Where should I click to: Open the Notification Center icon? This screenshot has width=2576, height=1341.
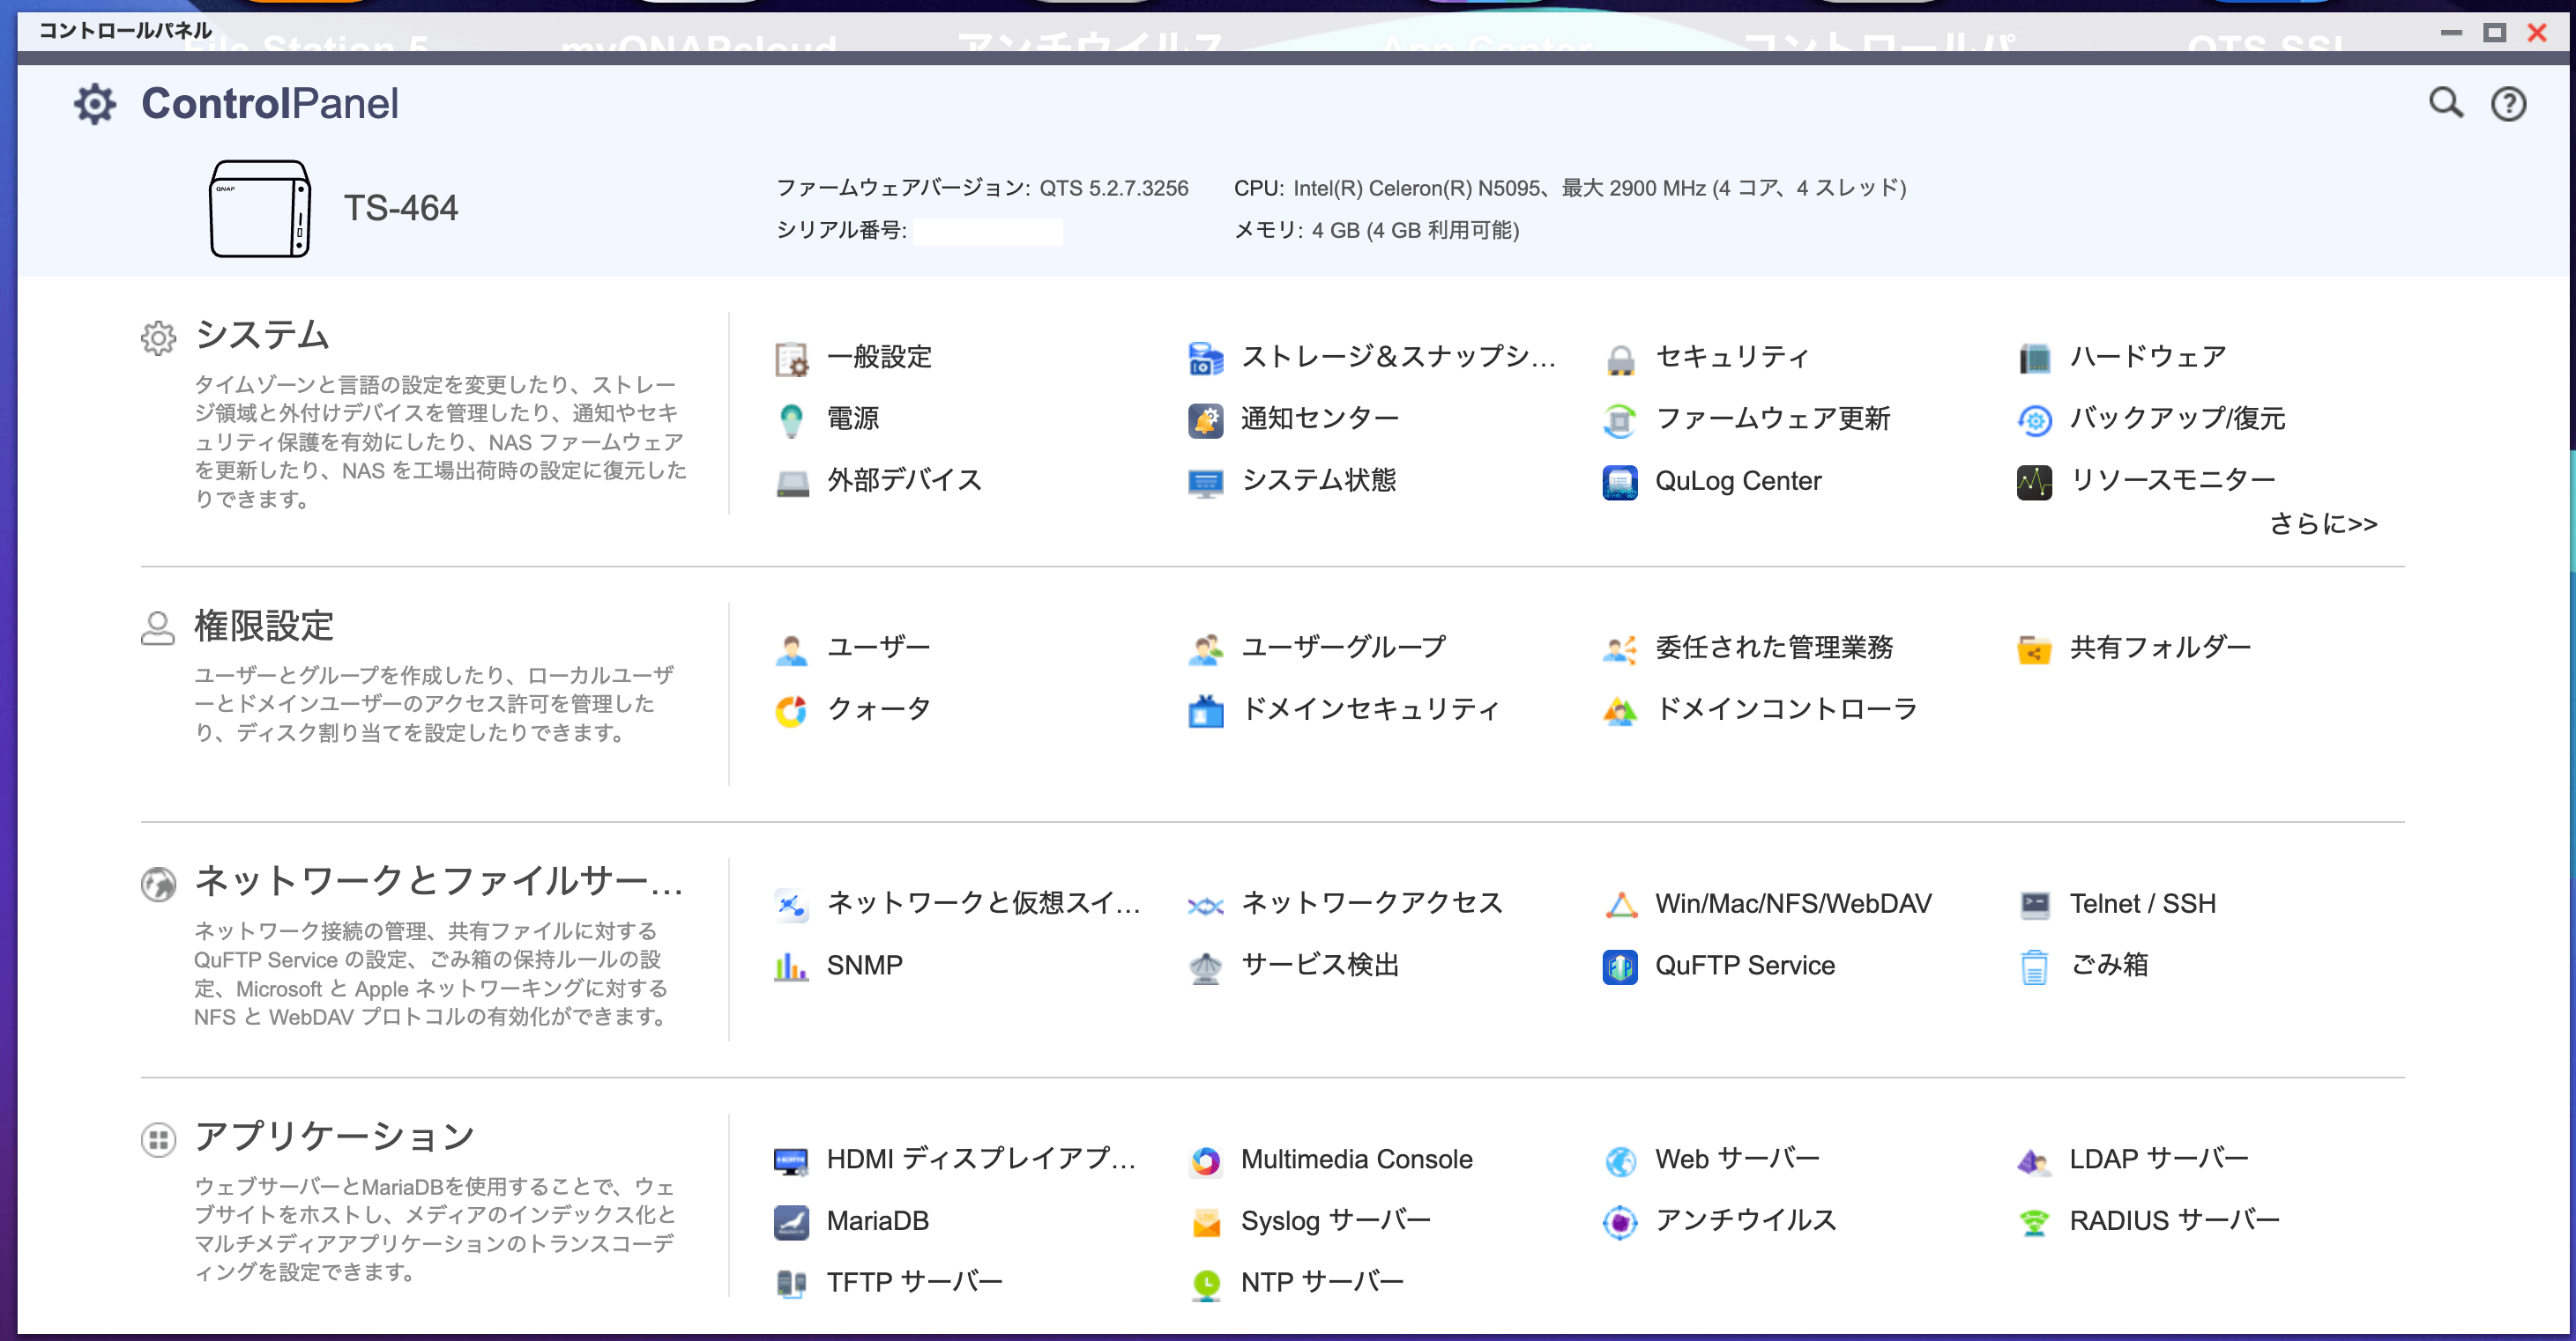tap(1205, 419)
